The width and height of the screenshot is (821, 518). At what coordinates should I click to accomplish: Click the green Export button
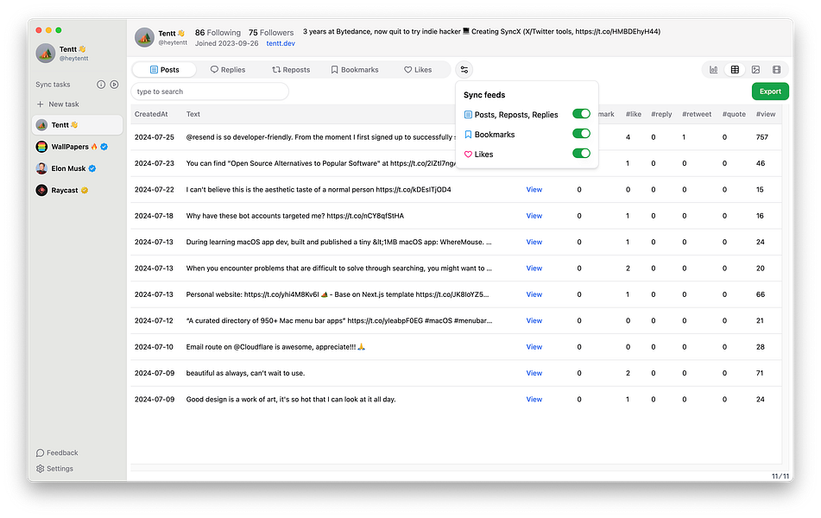click(x=770, y=92)
